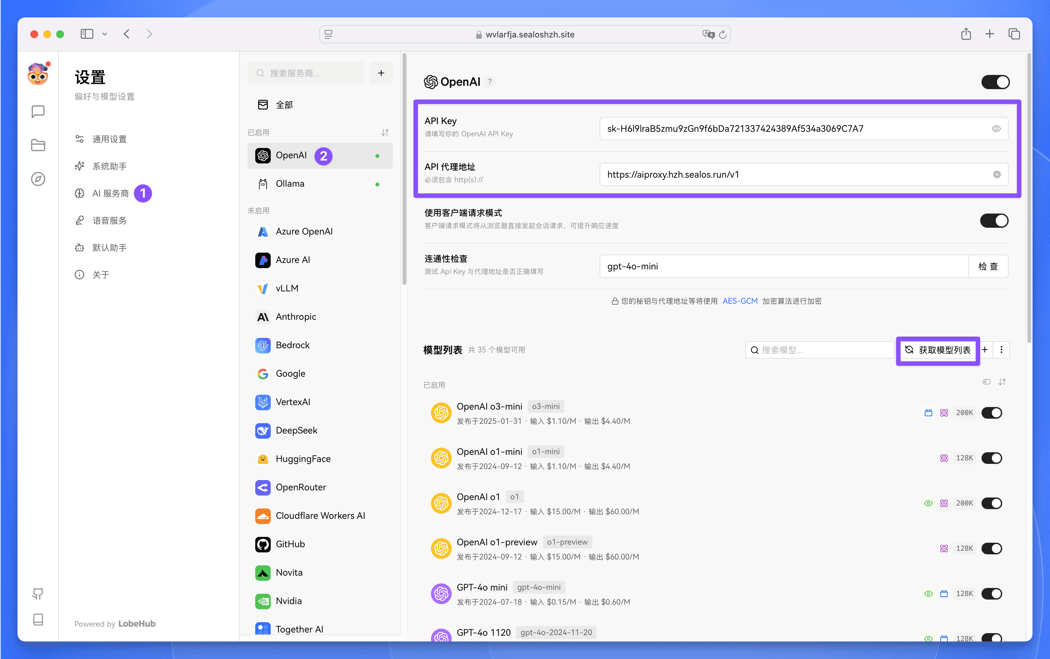Click the 获取模型列表 button
Viewport: 1050px width, 659px height.
tap(938, 350)
